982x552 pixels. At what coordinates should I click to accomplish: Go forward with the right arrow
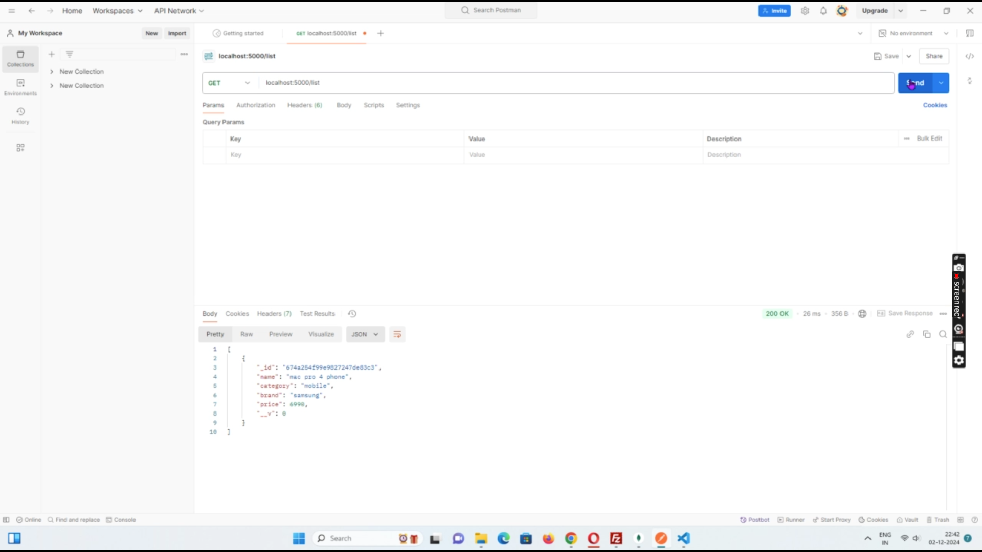tap(50, 11)
